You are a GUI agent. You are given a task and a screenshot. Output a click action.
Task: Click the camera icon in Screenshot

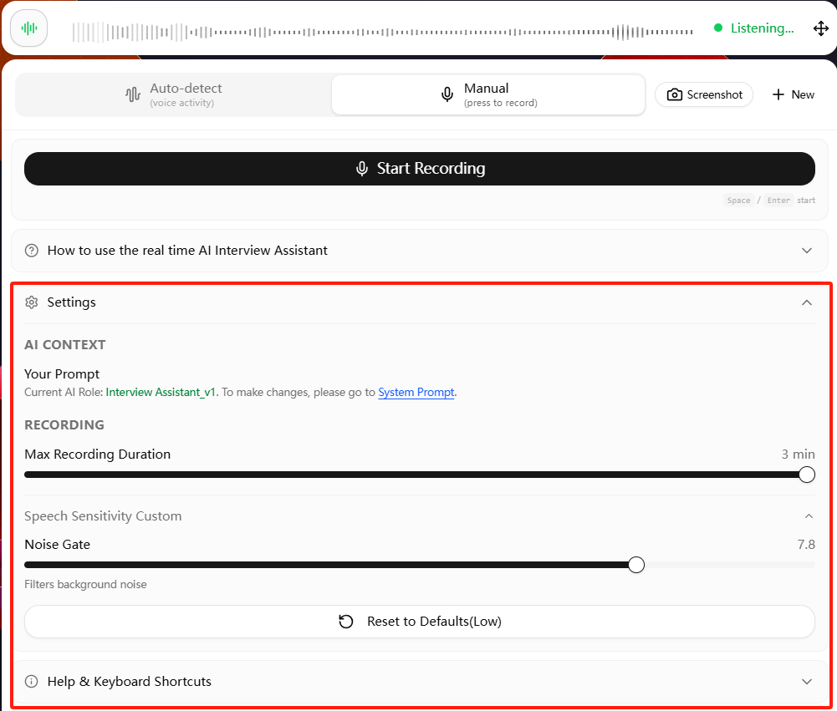(x=674, y=94)
